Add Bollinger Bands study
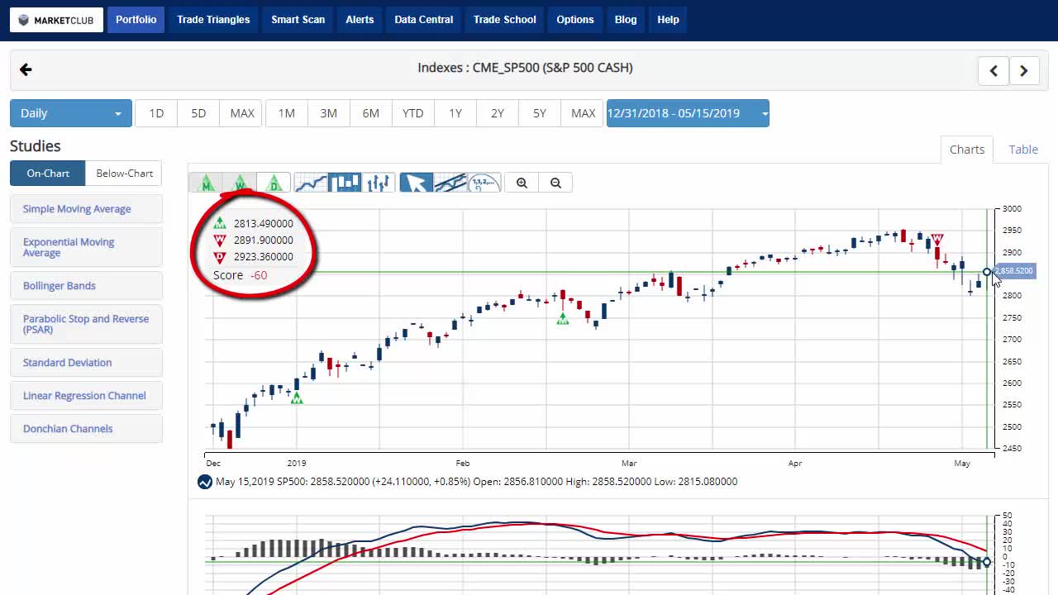This screenshot has height=595, width=1058. click(86, 286)
